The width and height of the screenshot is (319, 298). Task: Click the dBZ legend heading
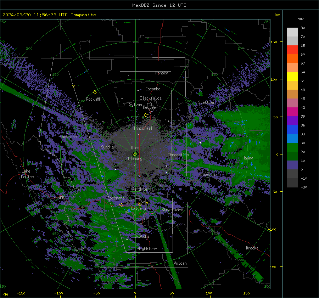tap(301, 19)
